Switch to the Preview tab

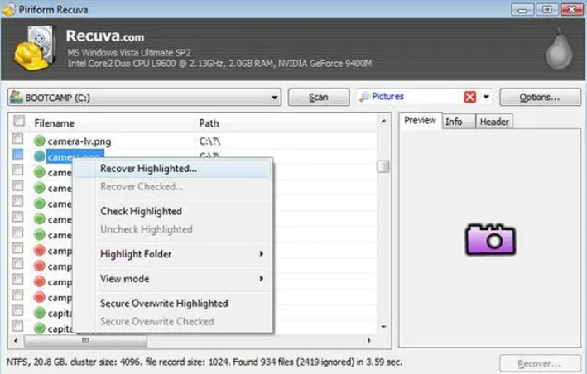(x=420, y=121)
